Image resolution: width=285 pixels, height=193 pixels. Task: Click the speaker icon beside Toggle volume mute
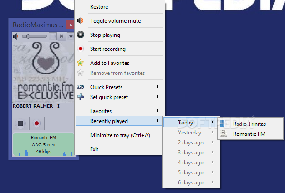(80, 20)
